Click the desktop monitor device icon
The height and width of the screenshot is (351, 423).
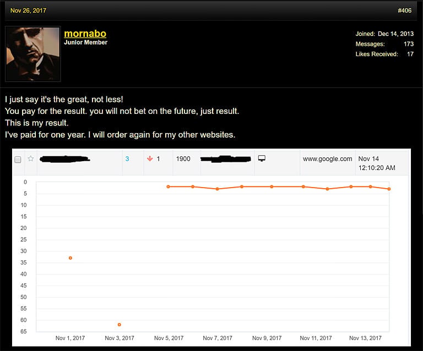262,158
